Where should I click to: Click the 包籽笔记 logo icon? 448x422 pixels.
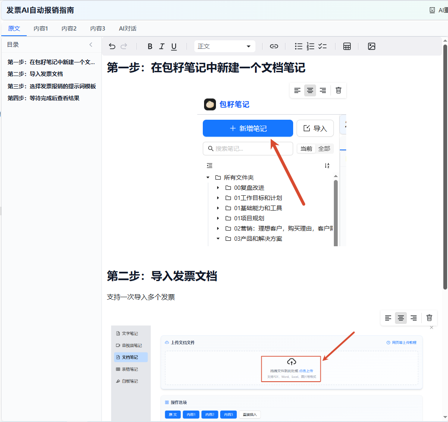click(x=210, y=104)
